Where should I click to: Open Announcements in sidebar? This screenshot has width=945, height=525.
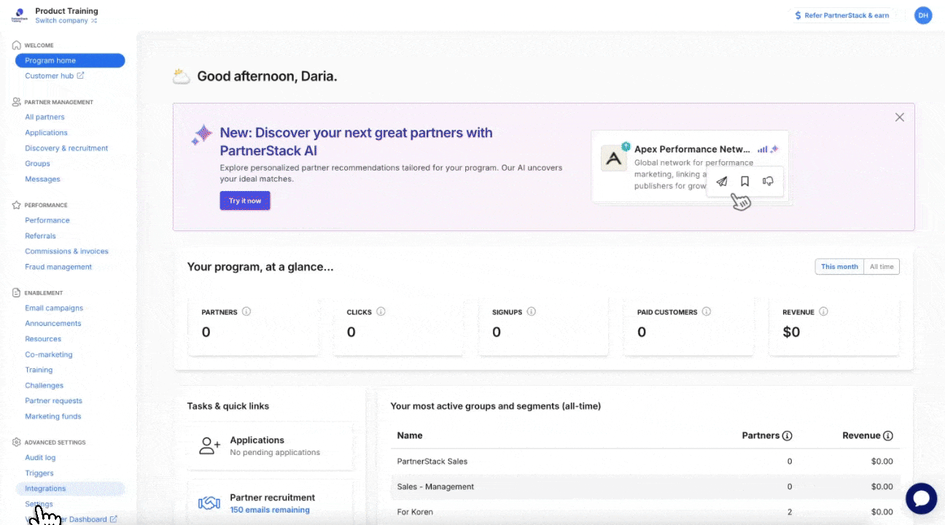click(x=53, y=323)
